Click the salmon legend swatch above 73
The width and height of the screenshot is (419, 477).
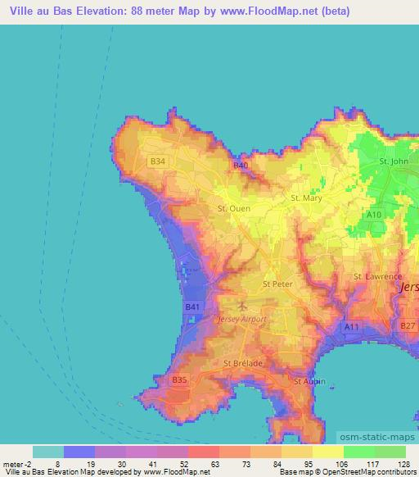pos(235,452)
